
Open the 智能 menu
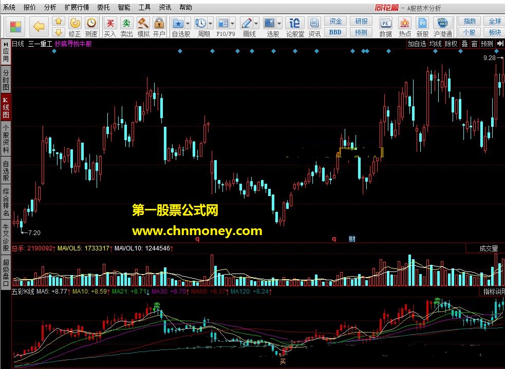pos(124,7)
